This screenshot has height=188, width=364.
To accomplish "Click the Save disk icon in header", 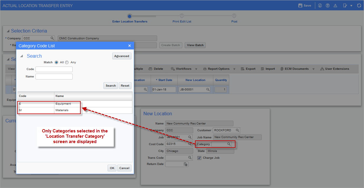I will click(300, 6).
